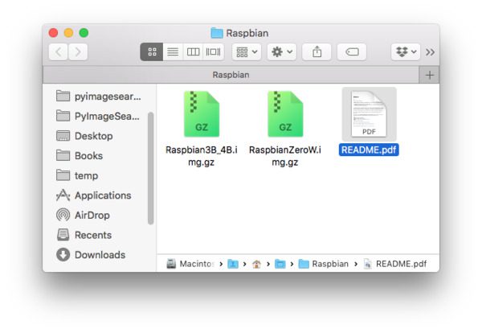Screen dimensions: 482x333
Task: Click Users folder icon in path bar
Action: point(233,264)
